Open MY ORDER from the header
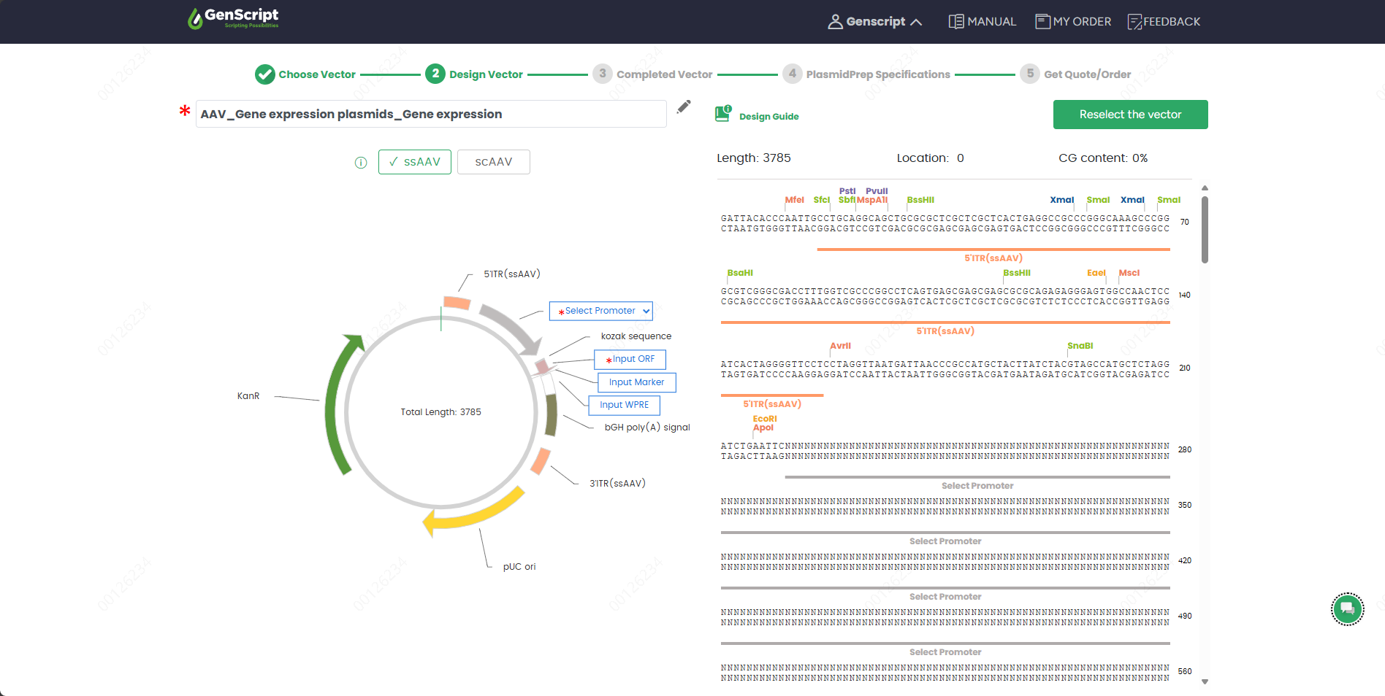The width and height of the screenshot is (1385, 696). pos(1072,21)
